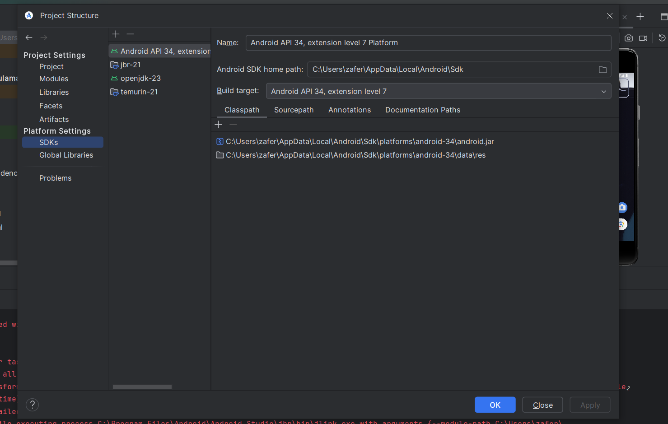
Task: Select Android API 34 SDK entry
Action: pos(160,51)
